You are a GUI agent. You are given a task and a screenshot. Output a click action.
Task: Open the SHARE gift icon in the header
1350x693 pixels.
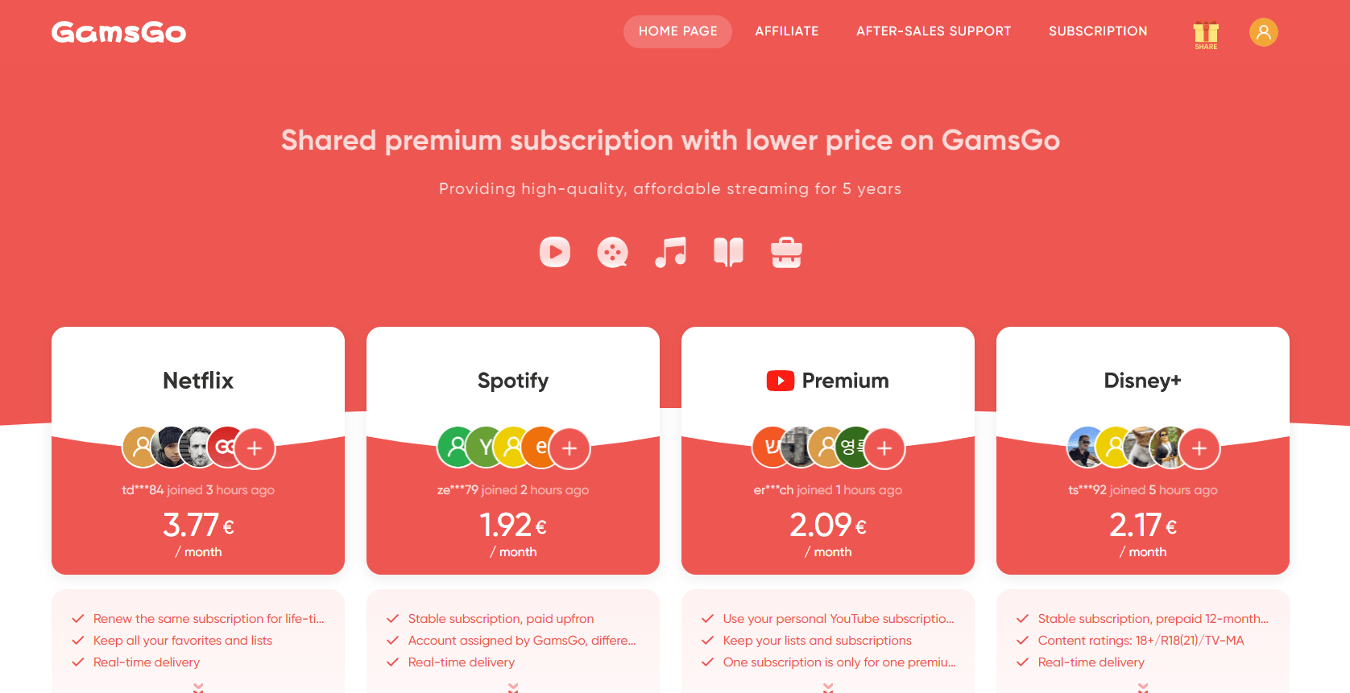point(1205,32)
